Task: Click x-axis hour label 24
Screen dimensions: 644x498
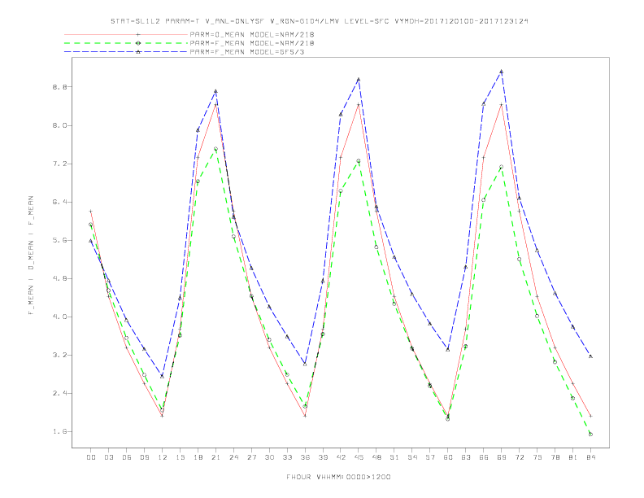Action: 233,457
